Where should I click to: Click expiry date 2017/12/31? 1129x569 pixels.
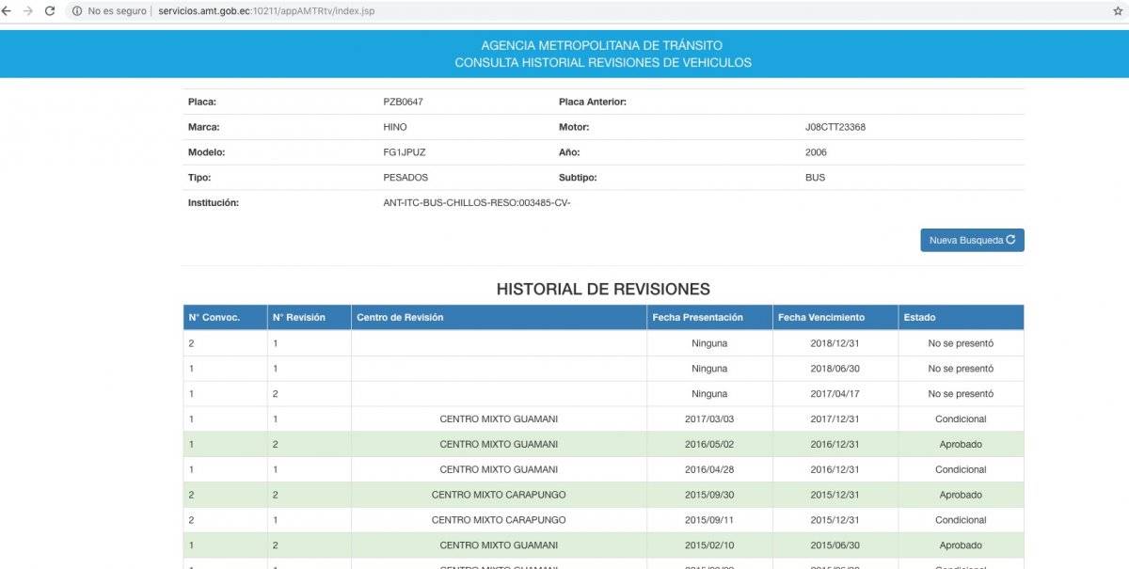(x=835, y=419)
